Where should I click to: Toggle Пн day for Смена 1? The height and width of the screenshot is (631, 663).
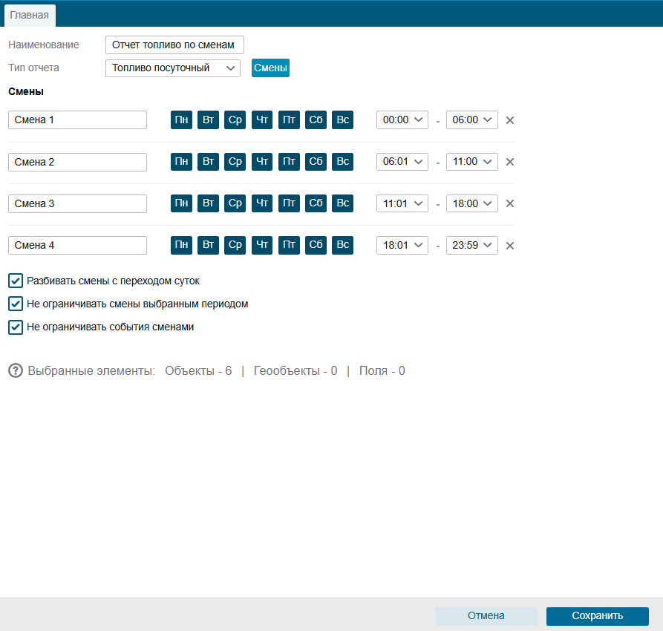(181, 120)
